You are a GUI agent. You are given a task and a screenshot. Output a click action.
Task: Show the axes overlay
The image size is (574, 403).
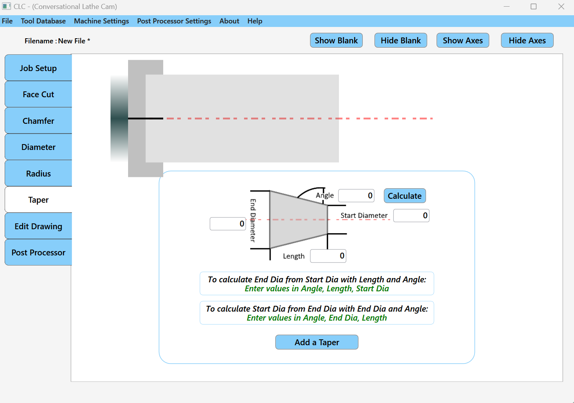pos(463,40)
